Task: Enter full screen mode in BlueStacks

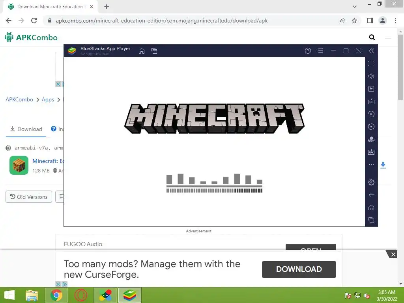Action: (x=371, y=64)
